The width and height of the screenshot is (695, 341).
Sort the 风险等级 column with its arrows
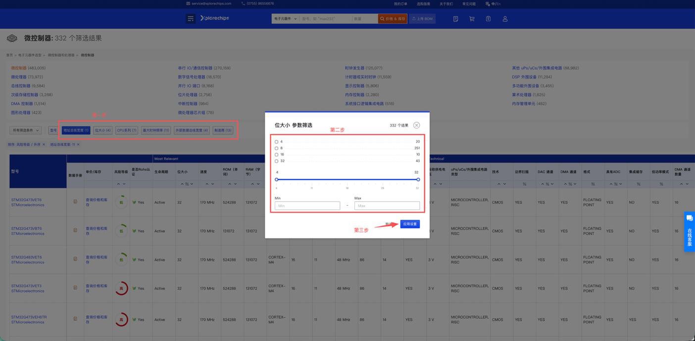pos(121,184)
